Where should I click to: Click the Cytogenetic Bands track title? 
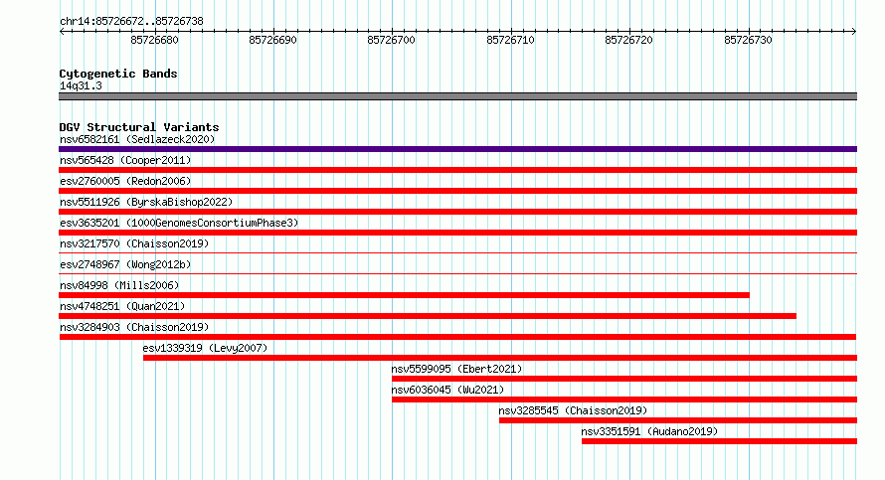[x=118, y=74]
